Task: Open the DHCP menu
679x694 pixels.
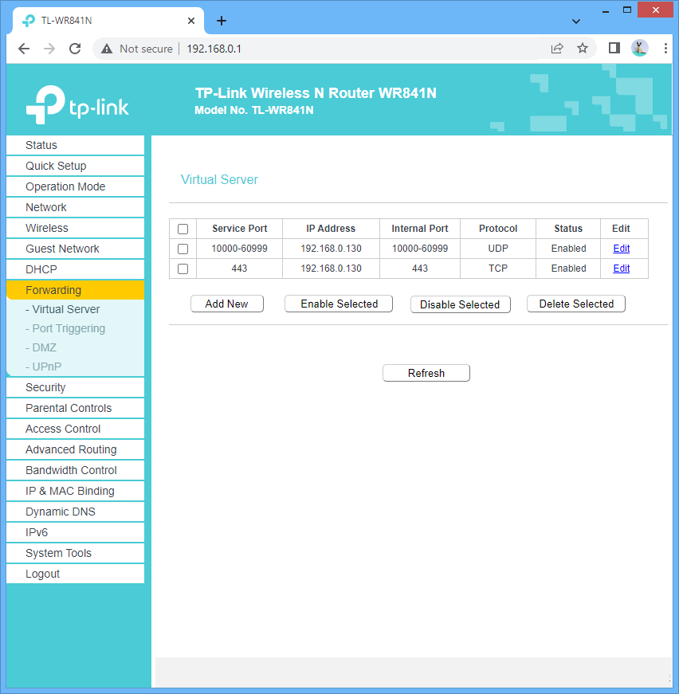Action: coord(75,269)
